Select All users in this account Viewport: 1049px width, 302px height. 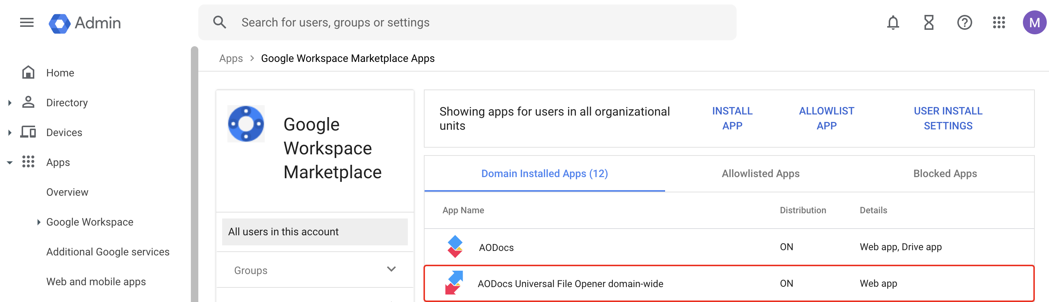point(315,232)
